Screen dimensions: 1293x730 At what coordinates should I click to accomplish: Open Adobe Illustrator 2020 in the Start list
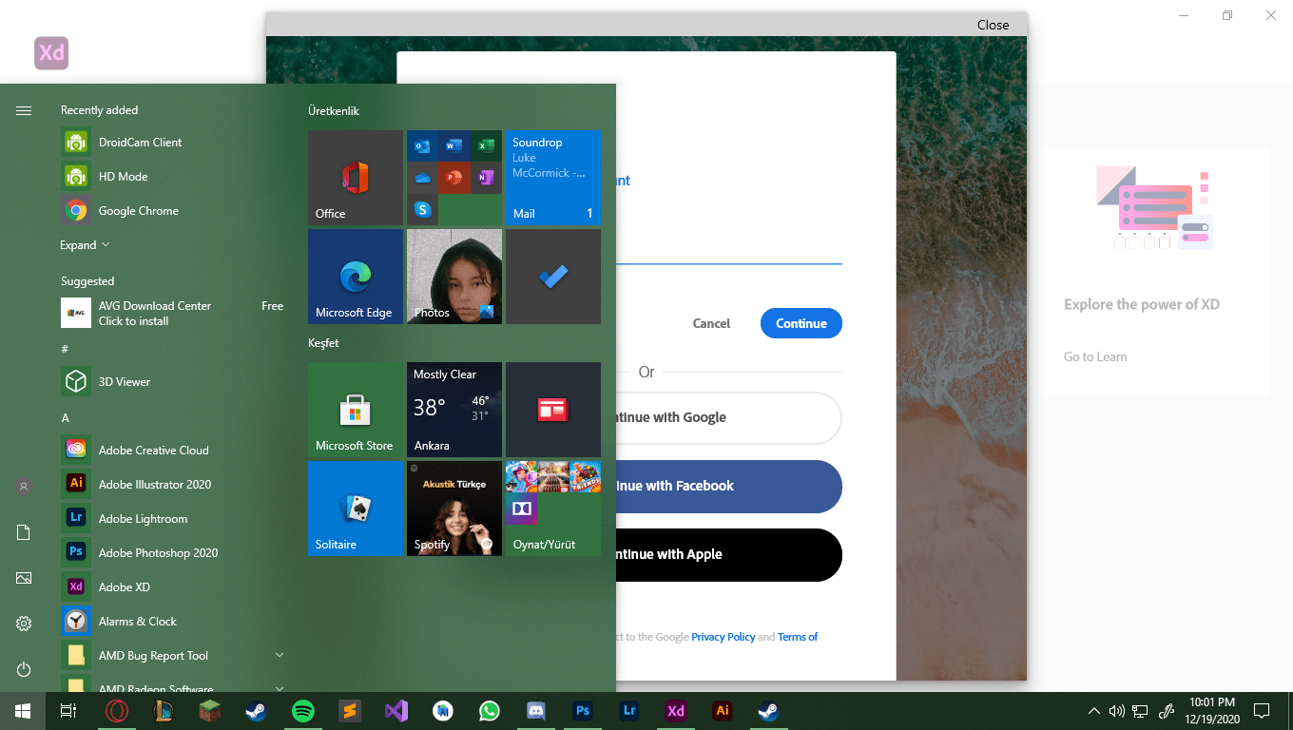(x=173, y=485)
